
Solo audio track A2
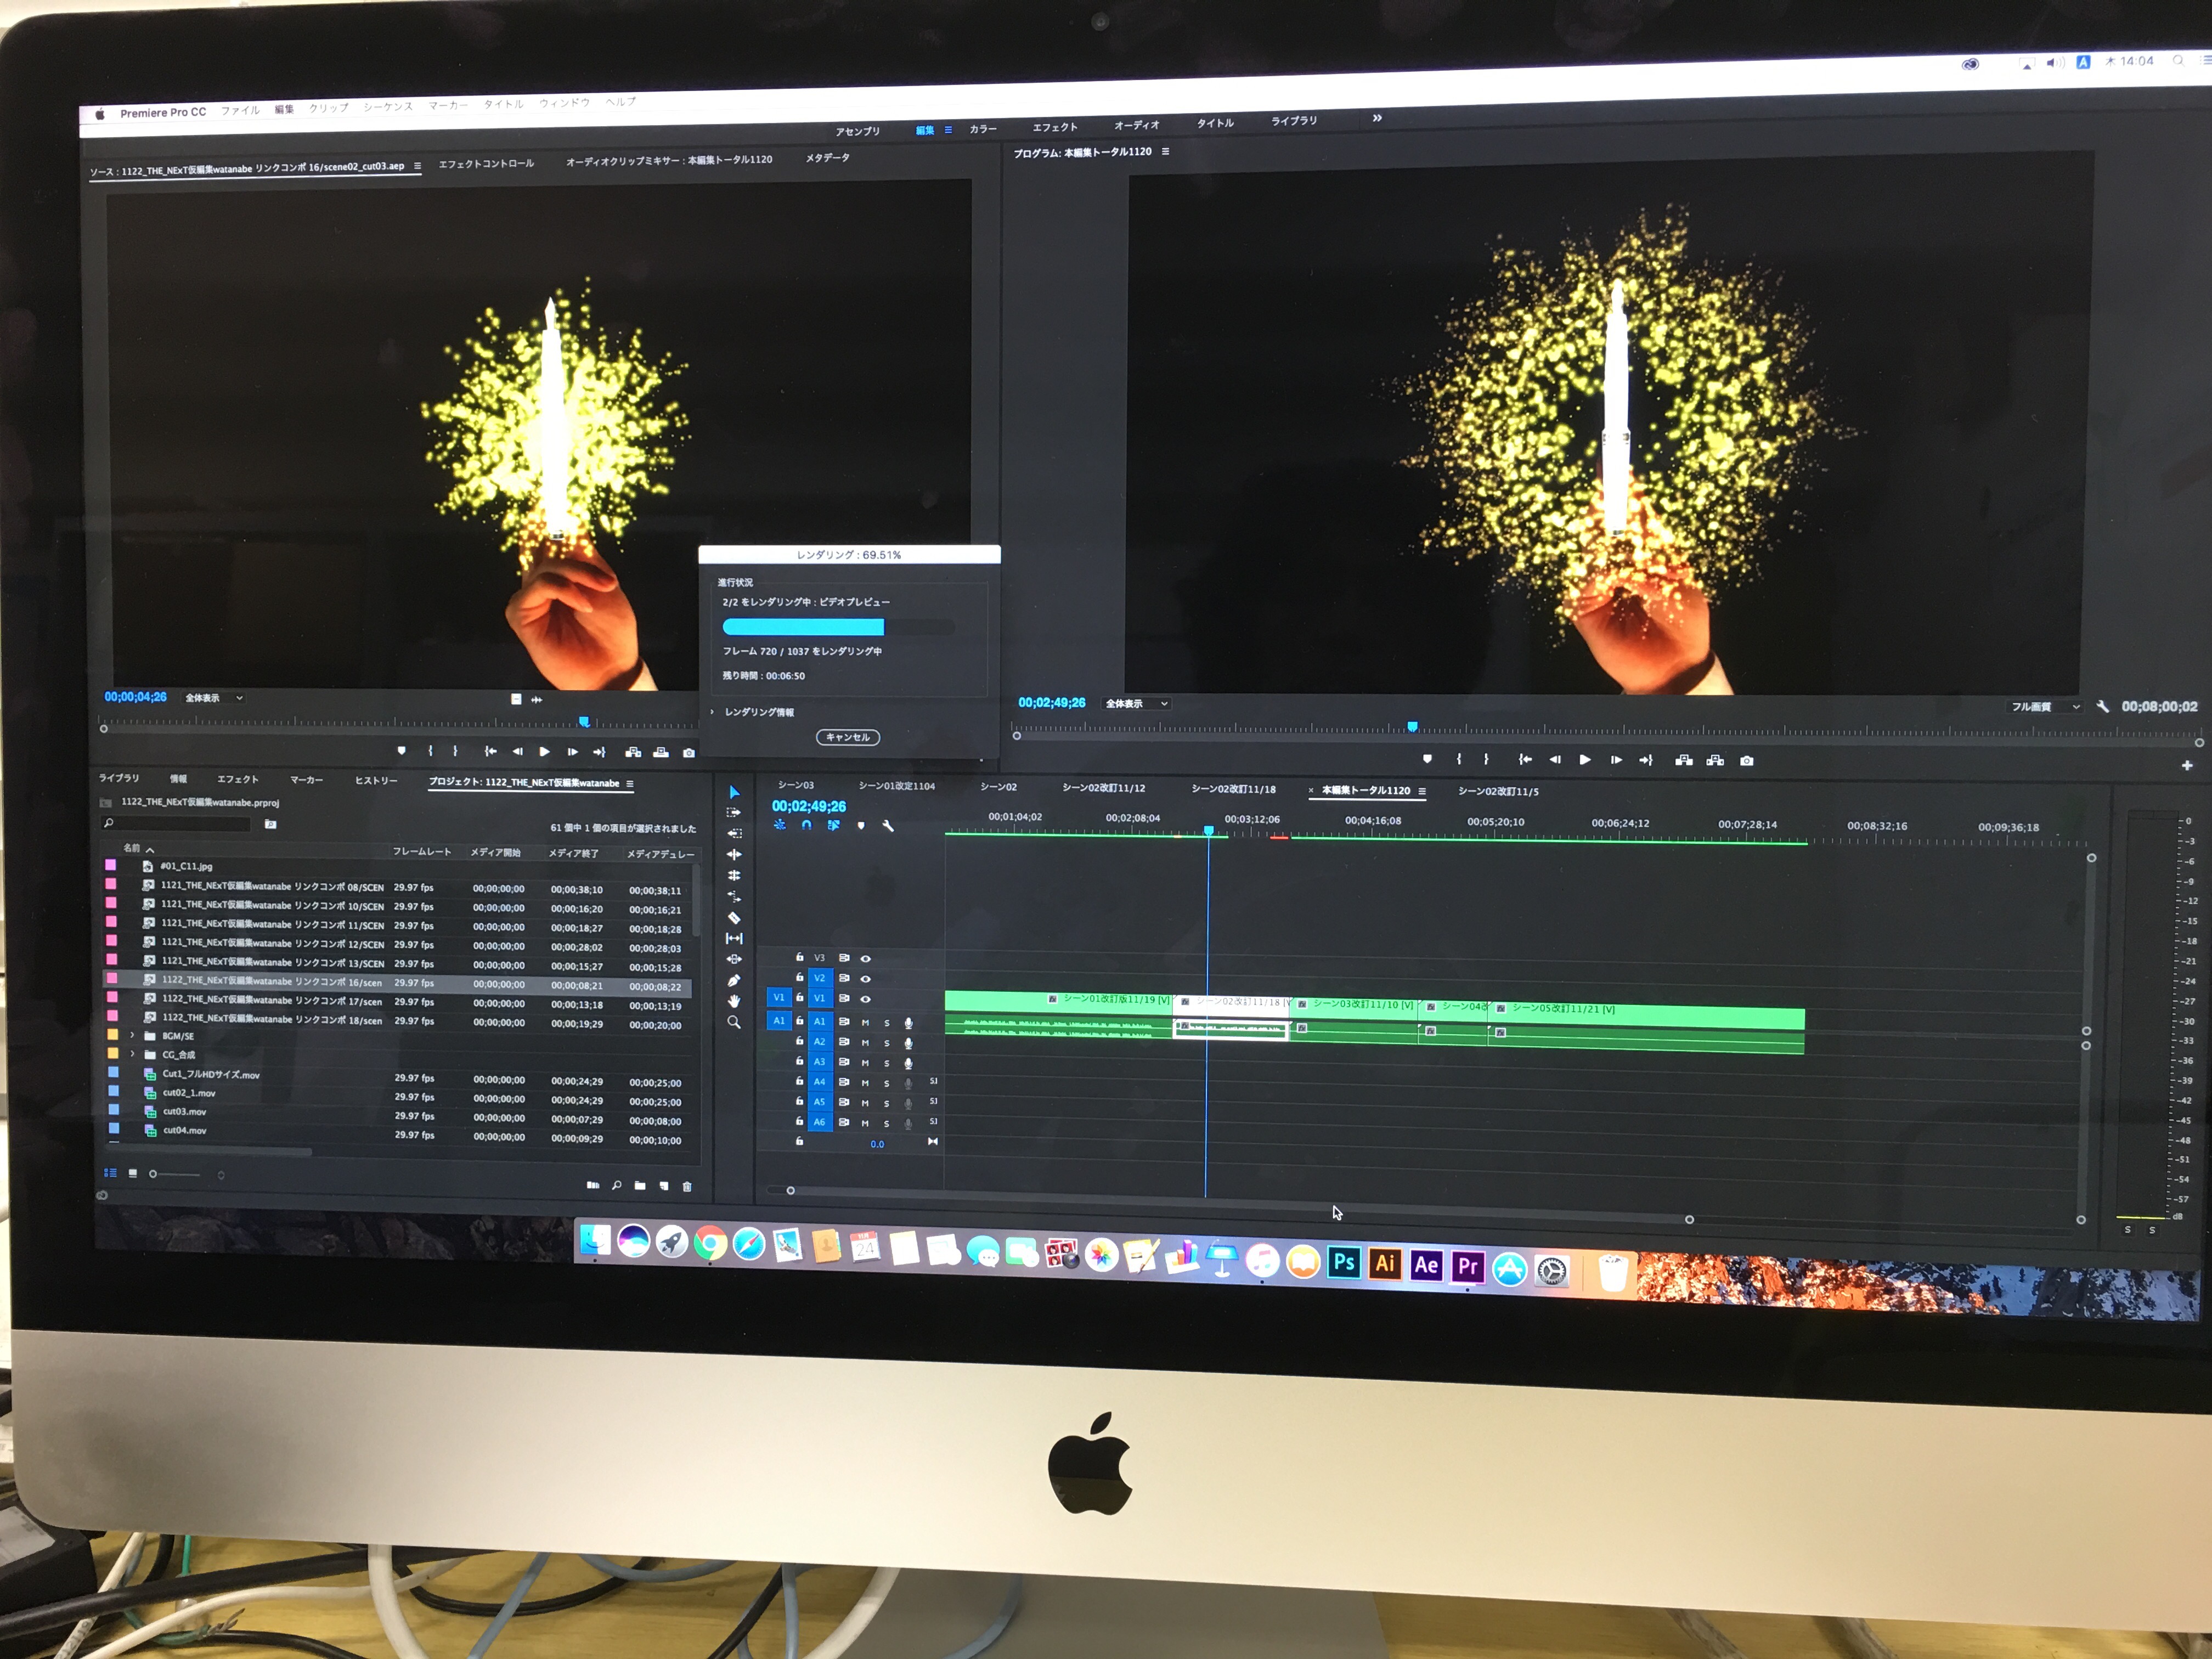(x=886, y=1043)
